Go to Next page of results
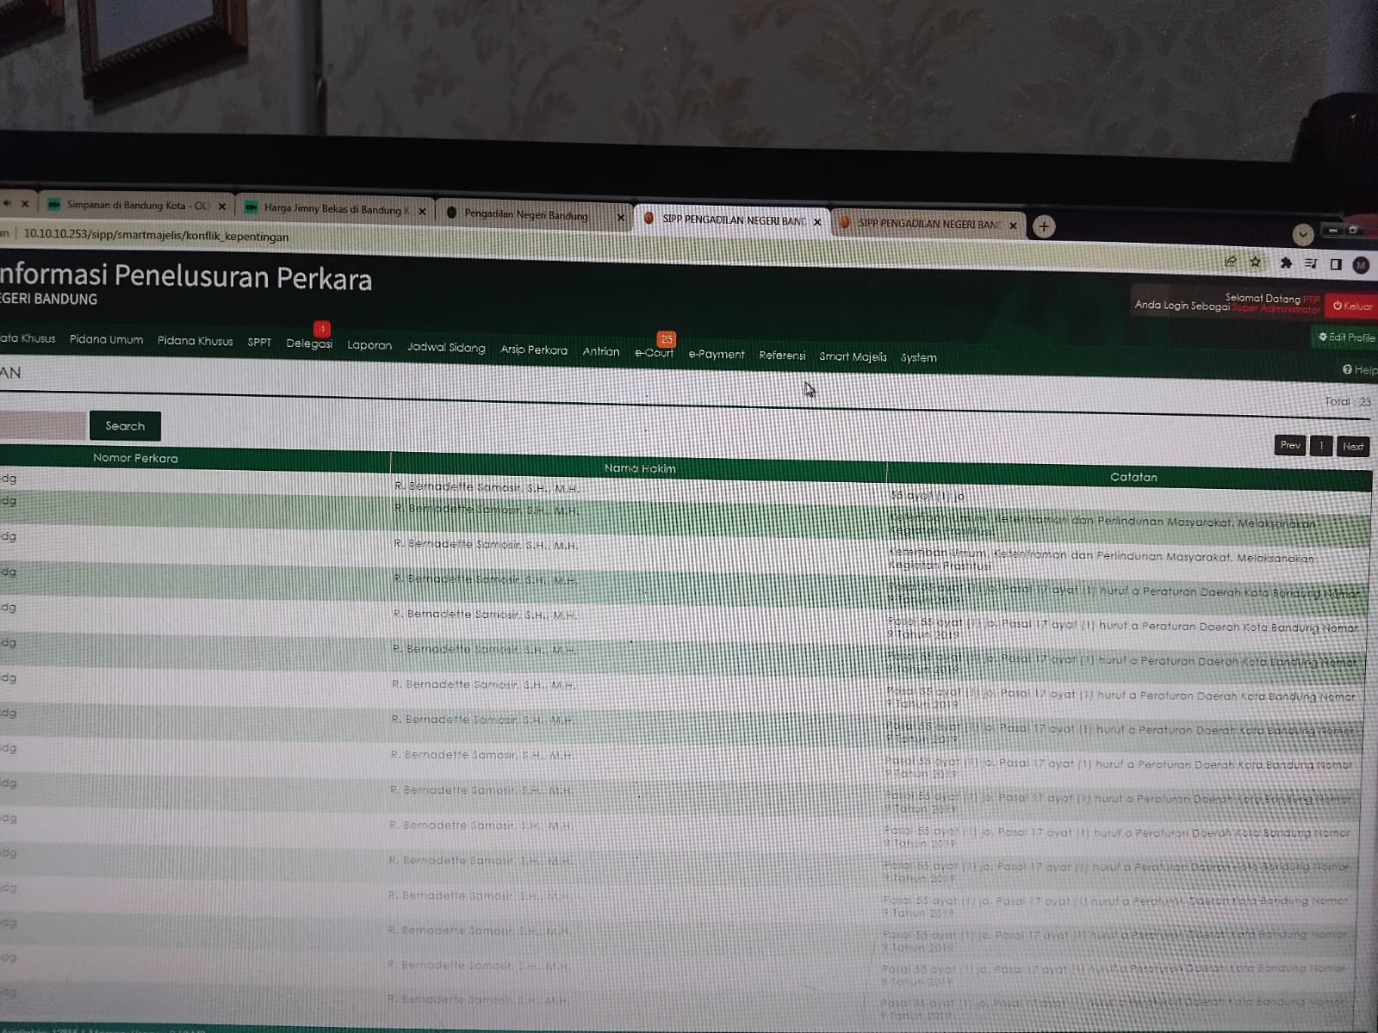Image resolution: width=1378 pixels, height=1033 pixels. (x=1352, y=446)
